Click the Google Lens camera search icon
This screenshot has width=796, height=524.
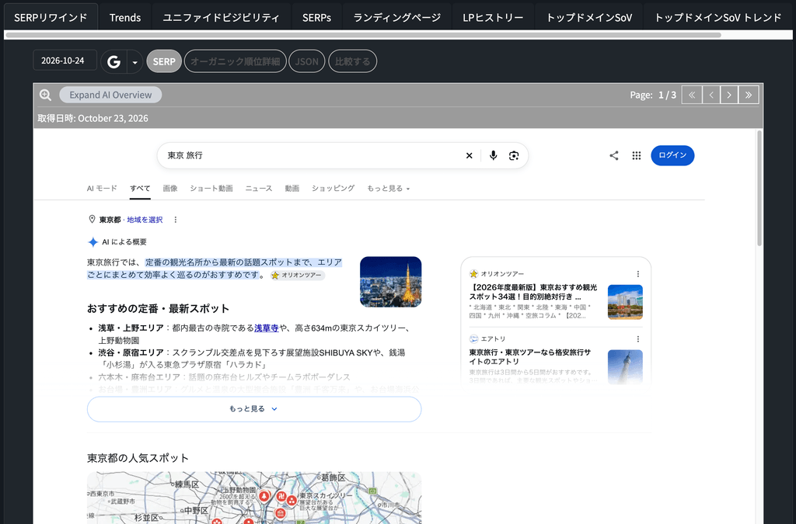coord(514,155)
